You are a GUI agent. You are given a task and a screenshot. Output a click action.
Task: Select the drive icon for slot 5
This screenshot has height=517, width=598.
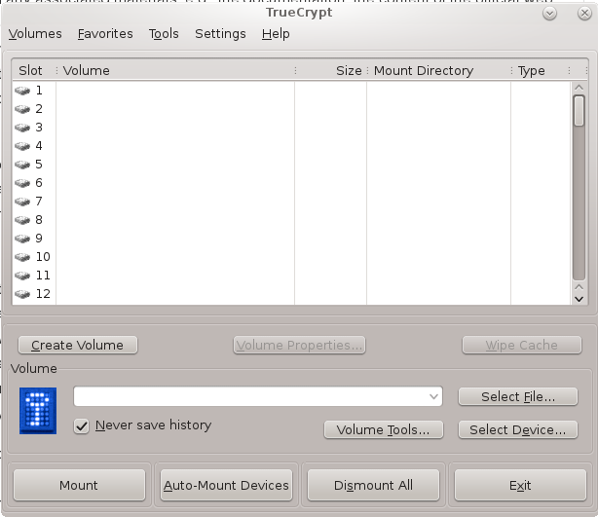(x=22, y=165)
